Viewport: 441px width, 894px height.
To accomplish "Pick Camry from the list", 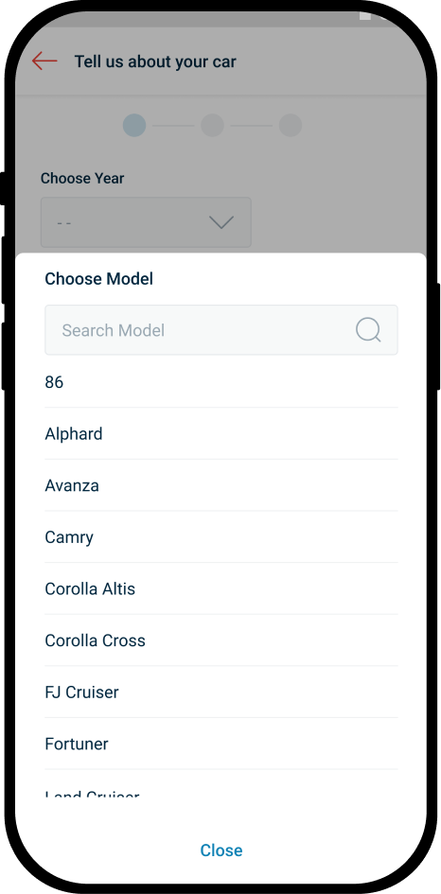I will tap(221, 537).
